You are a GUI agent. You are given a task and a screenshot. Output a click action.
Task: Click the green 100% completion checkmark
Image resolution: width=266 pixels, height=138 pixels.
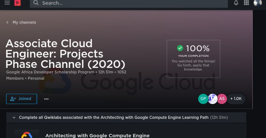tap(180, 48)
